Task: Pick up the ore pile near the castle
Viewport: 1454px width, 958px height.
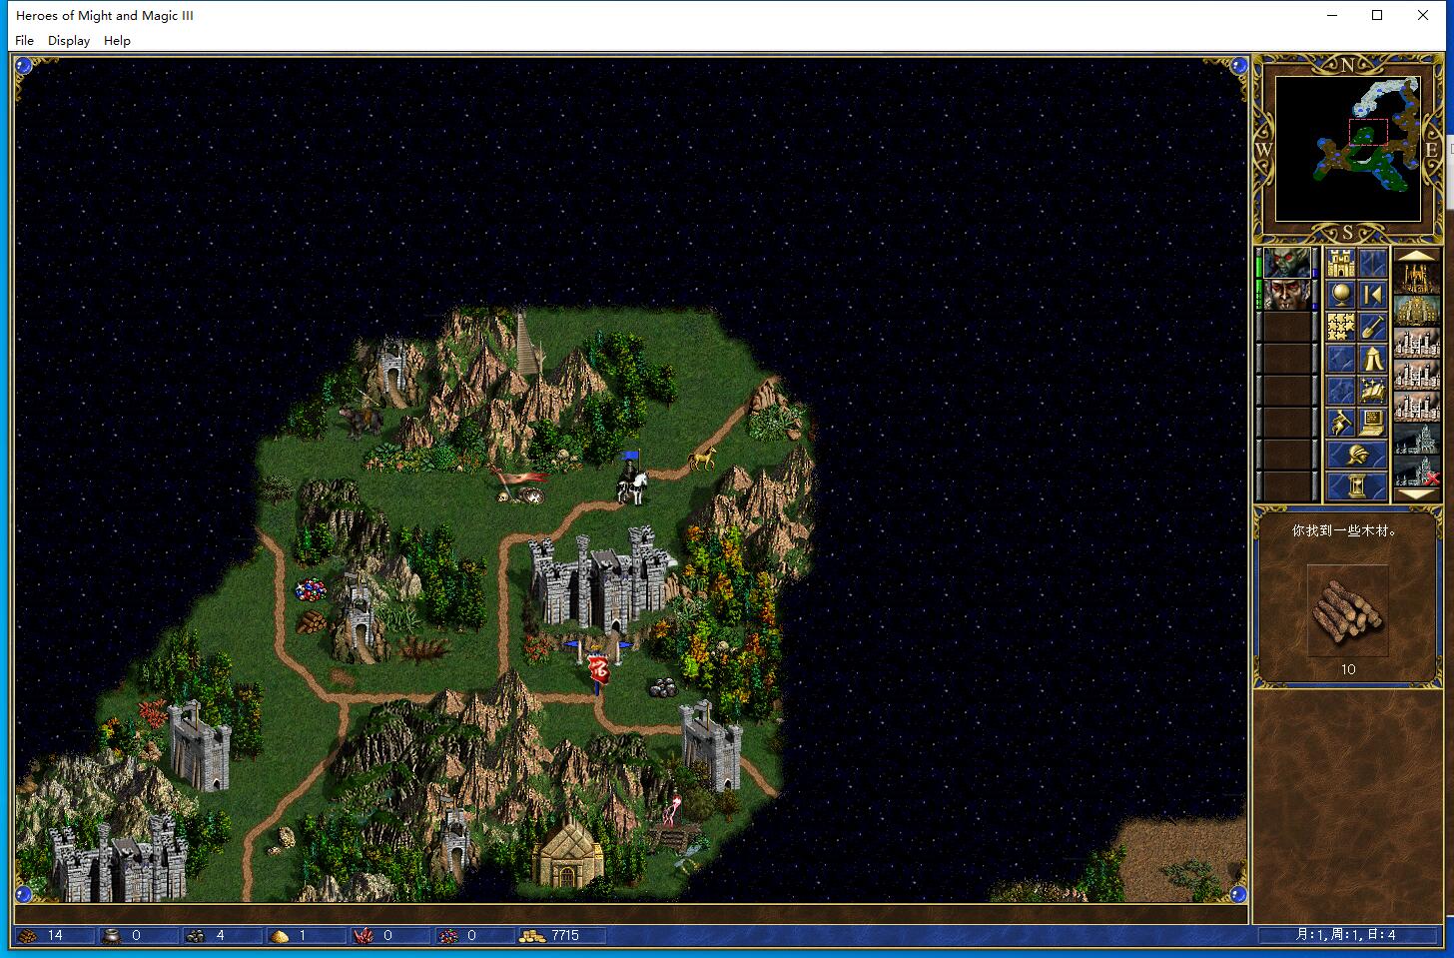Action: [661, 687]
